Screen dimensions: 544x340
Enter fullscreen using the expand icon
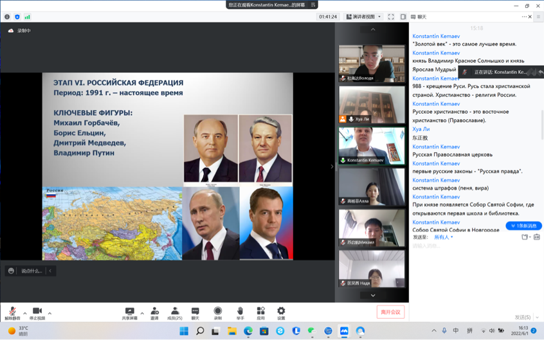coord(391,17)
